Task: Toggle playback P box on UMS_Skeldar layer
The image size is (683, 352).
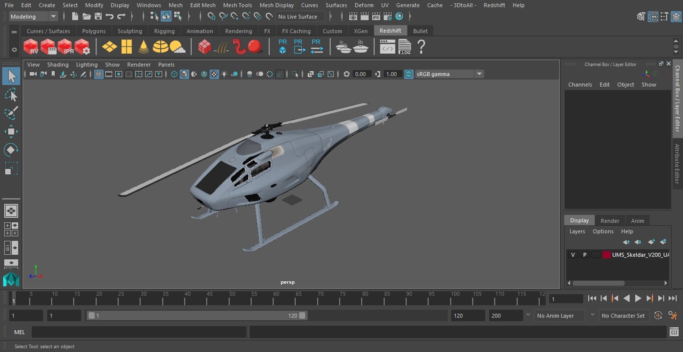Action: coord(584,255)
